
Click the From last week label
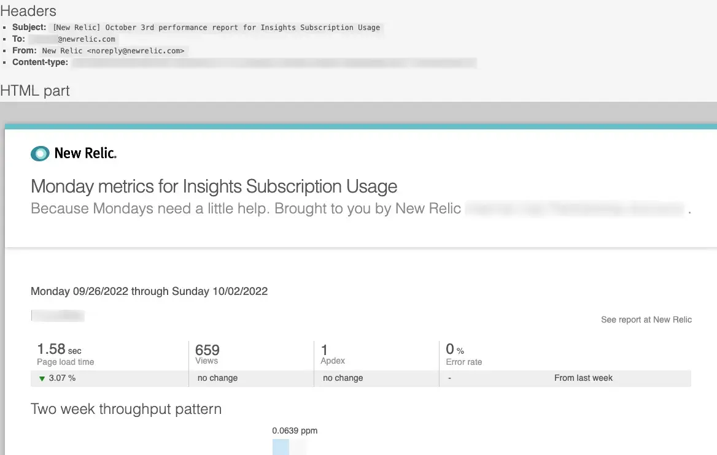[583, 378]
